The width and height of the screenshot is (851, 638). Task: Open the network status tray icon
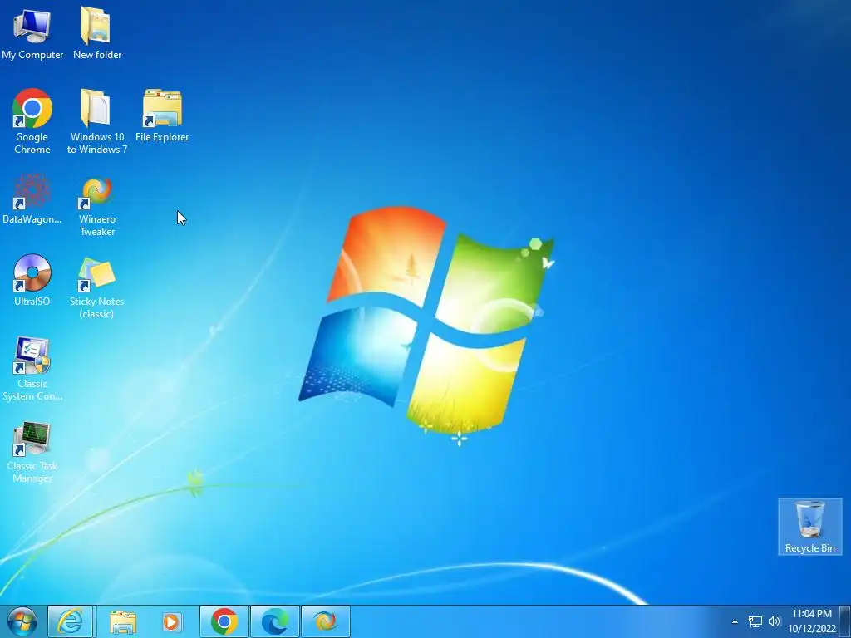(755, 621)
